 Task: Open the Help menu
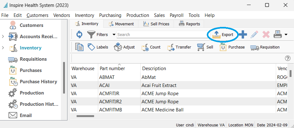click(x=210, y=15)
